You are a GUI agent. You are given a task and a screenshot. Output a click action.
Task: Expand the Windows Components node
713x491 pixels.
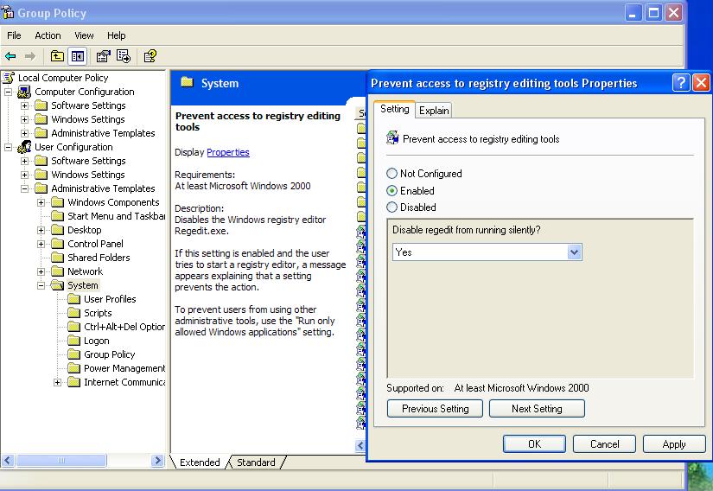41,202
